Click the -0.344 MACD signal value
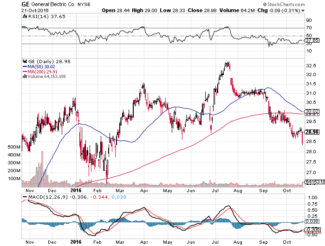The width and height of the screenshot is (325, 246). click(98, 197)
